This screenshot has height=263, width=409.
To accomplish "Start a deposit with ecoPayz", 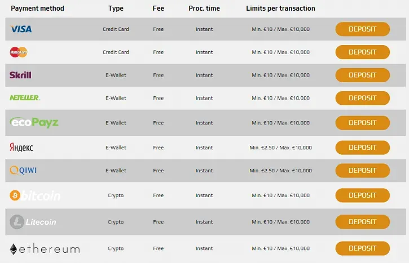I will point(362,122).
